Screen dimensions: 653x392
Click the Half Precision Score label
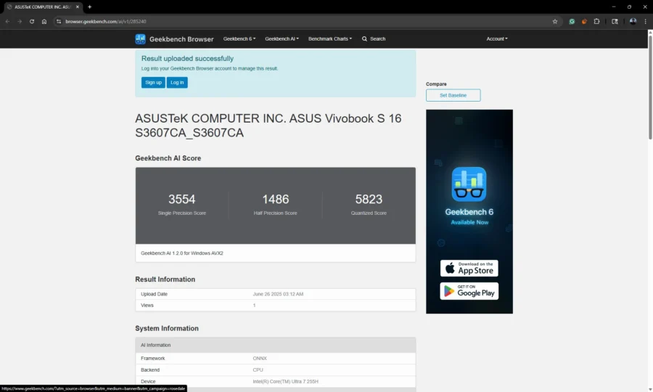(x=275, y=213)
